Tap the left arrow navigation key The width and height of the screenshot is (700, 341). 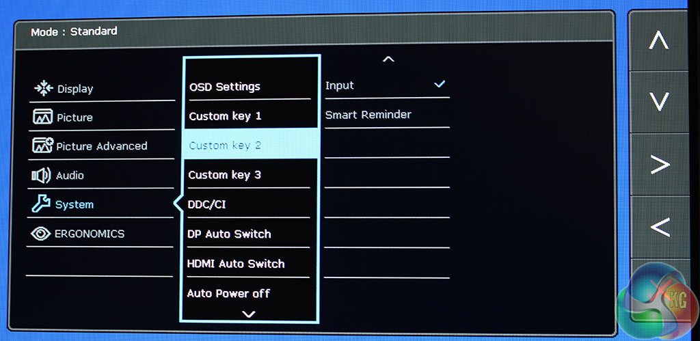pyautogui.click(x=660, y=227)
